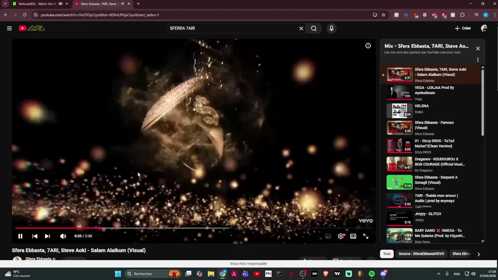498x280 pixels.
Task: Install app icon in address bar
Action: 375,15
